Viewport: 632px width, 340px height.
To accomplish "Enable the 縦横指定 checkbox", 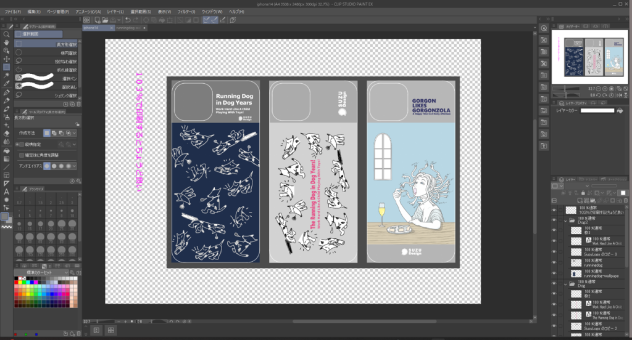I will coord(22,144).
